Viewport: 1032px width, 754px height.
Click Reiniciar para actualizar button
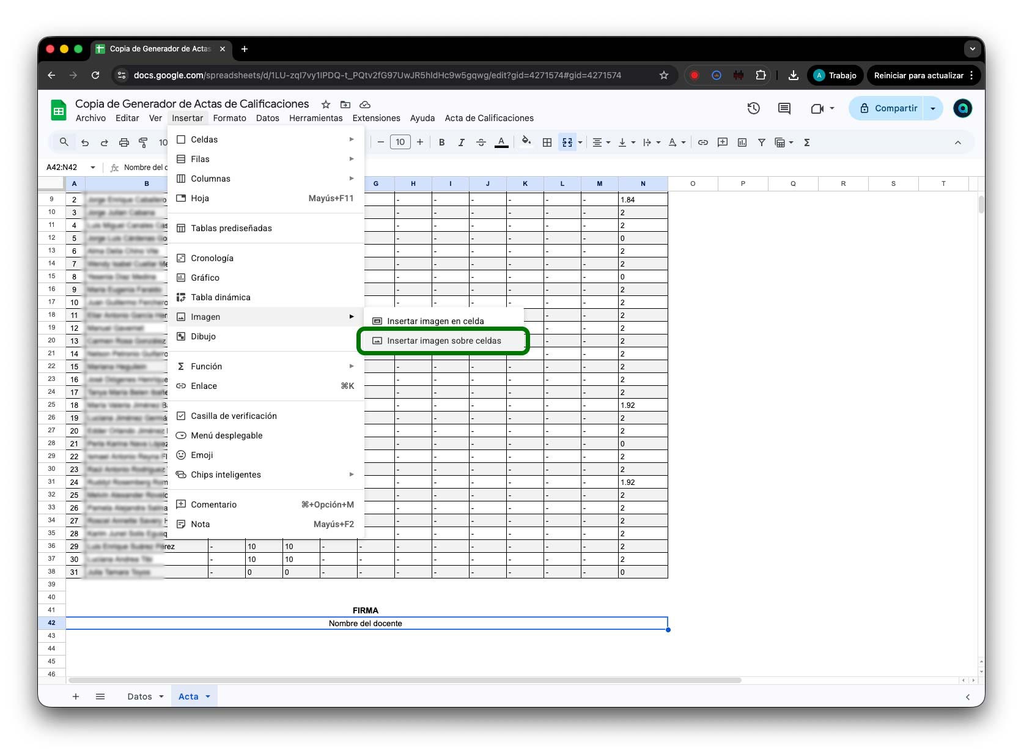(918, 75)
